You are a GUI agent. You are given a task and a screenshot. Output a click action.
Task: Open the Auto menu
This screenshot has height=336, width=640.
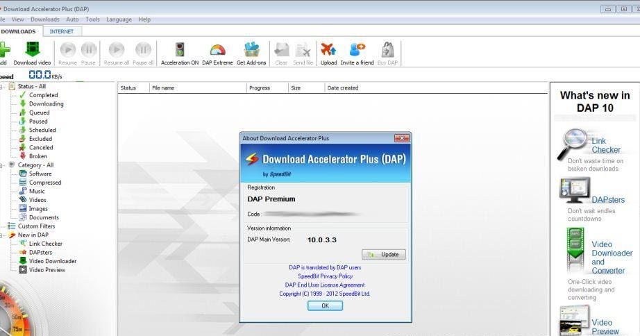pos(72,19)
